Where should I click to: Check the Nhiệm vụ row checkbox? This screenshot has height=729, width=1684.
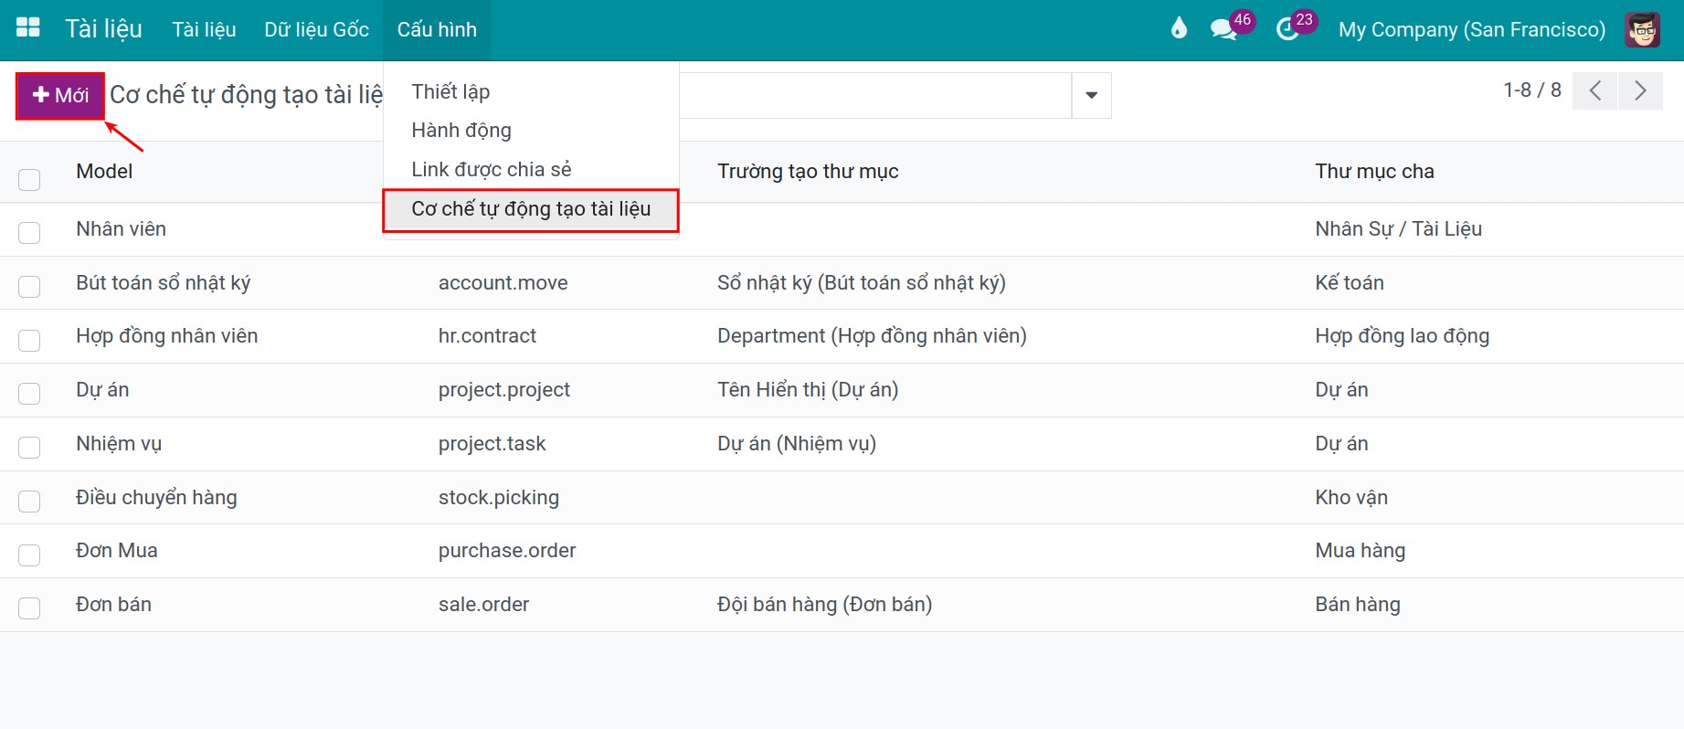tap(29, 448)
